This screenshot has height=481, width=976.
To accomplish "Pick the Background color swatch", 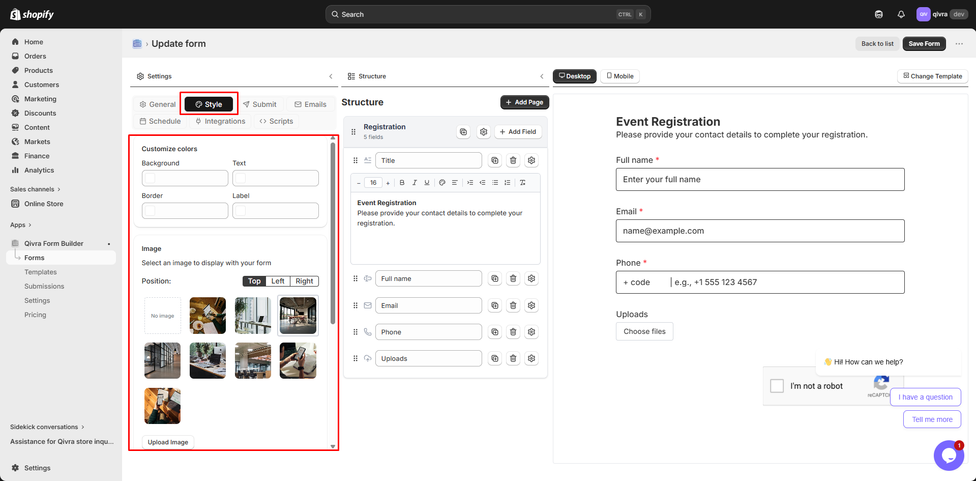I will click(150, 178).
